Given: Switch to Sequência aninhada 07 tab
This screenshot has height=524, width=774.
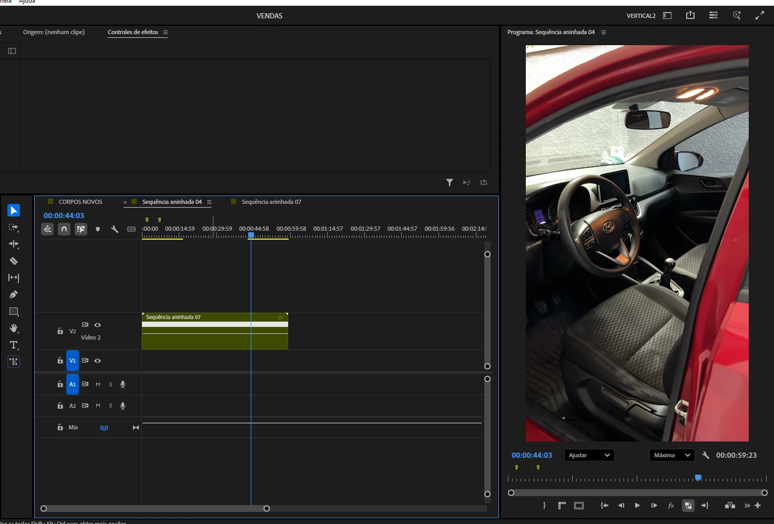Looking at the screenshot, I should tap(271, 202).
